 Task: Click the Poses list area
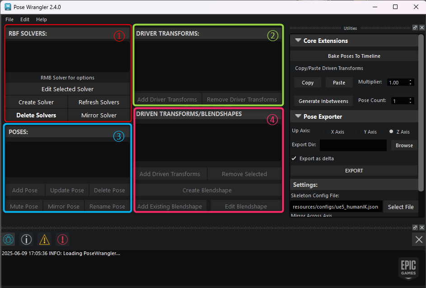click(67, 160)
